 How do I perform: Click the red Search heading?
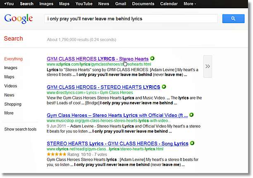point(13,38)
